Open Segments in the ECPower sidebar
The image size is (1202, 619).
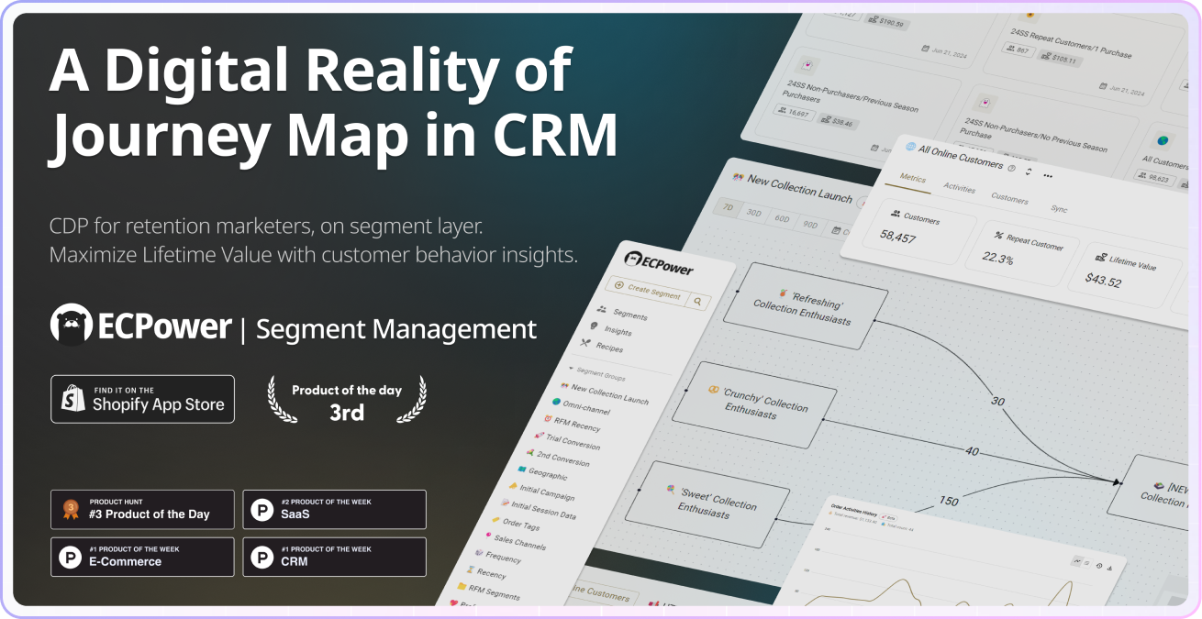(630, 315)
